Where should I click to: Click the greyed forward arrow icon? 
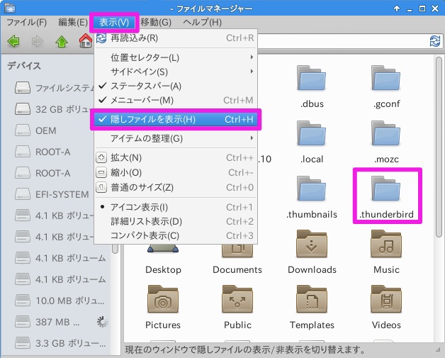(38, 41)
